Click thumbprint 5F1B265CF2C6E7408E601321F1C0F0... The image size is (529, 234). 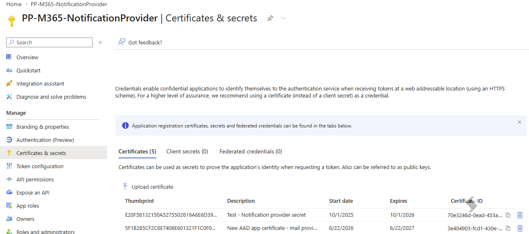(171, 228)
